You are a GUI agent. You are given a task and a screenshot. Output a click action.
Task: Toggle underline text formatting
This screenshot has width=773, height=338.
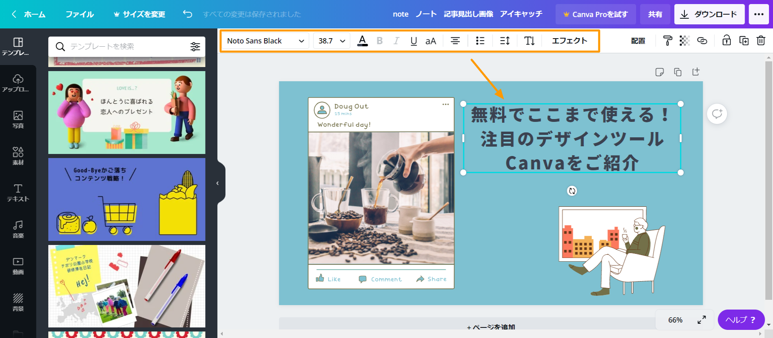point(414,41)
